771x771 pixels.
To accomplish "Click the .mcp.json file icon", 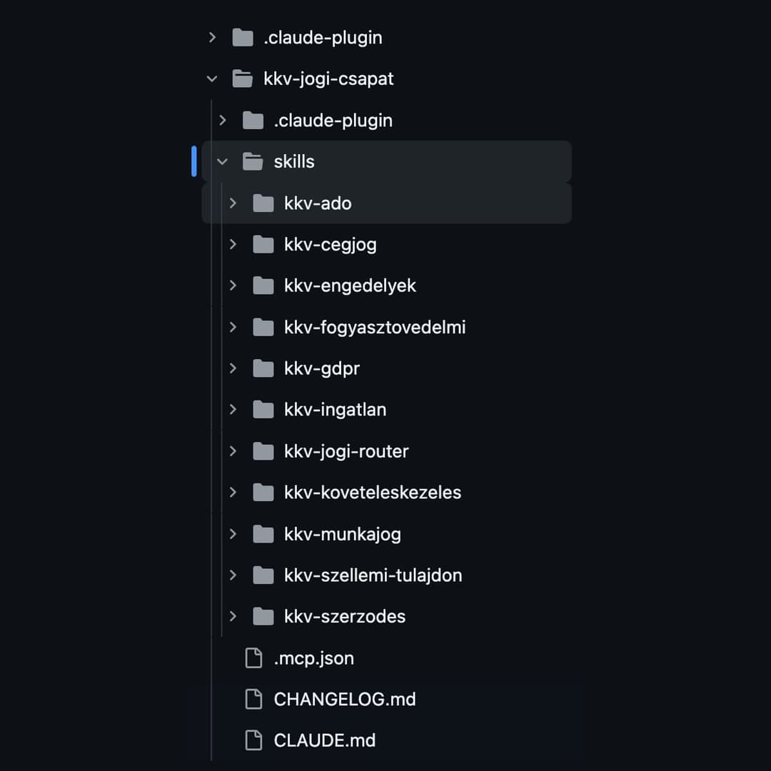I will (x=253, y=658).
